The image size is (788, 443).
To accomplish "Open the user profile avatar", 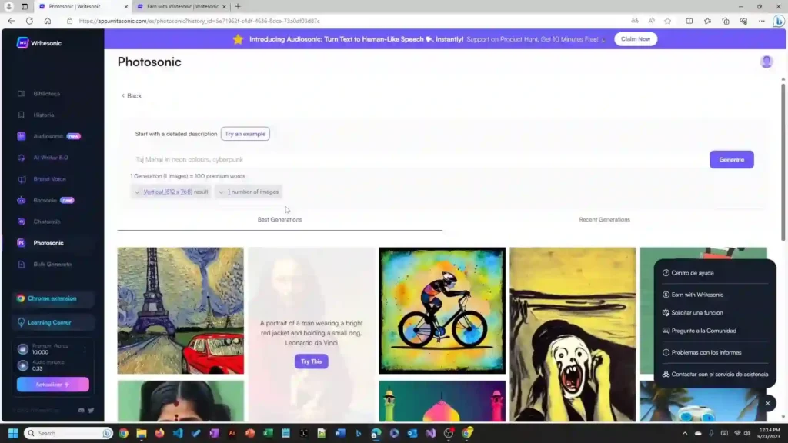I will pos(766,62).
